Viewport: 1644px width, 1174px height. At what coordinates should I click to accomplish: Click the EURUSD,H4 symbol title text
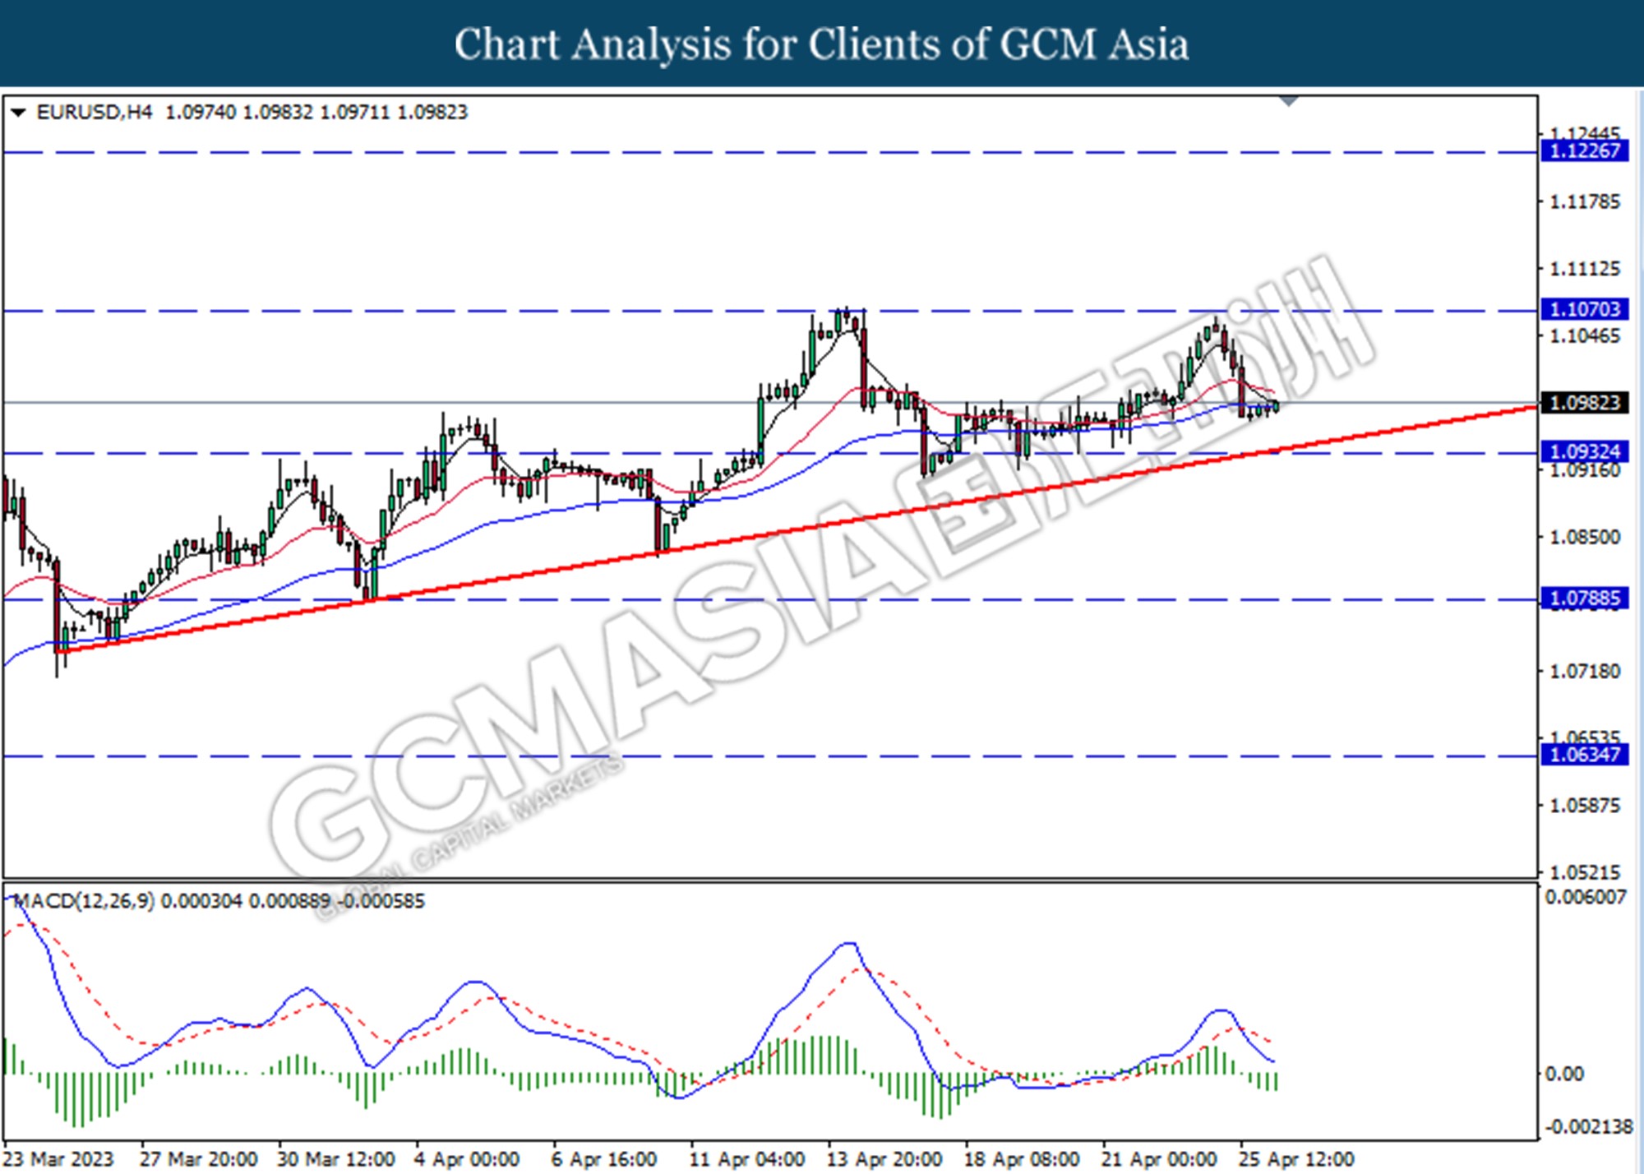(x=95, y=113)
